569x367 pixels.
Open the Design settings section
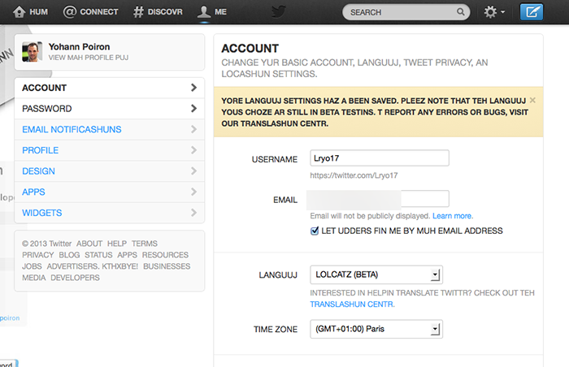click(x=109, y=171)
